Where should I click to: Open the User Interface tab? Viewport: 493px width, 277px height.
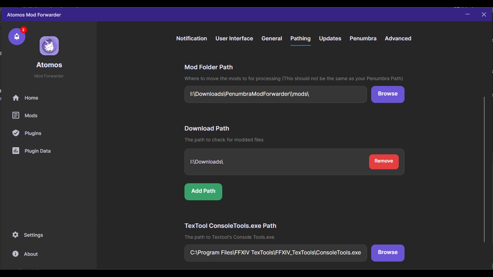[234, 38]
